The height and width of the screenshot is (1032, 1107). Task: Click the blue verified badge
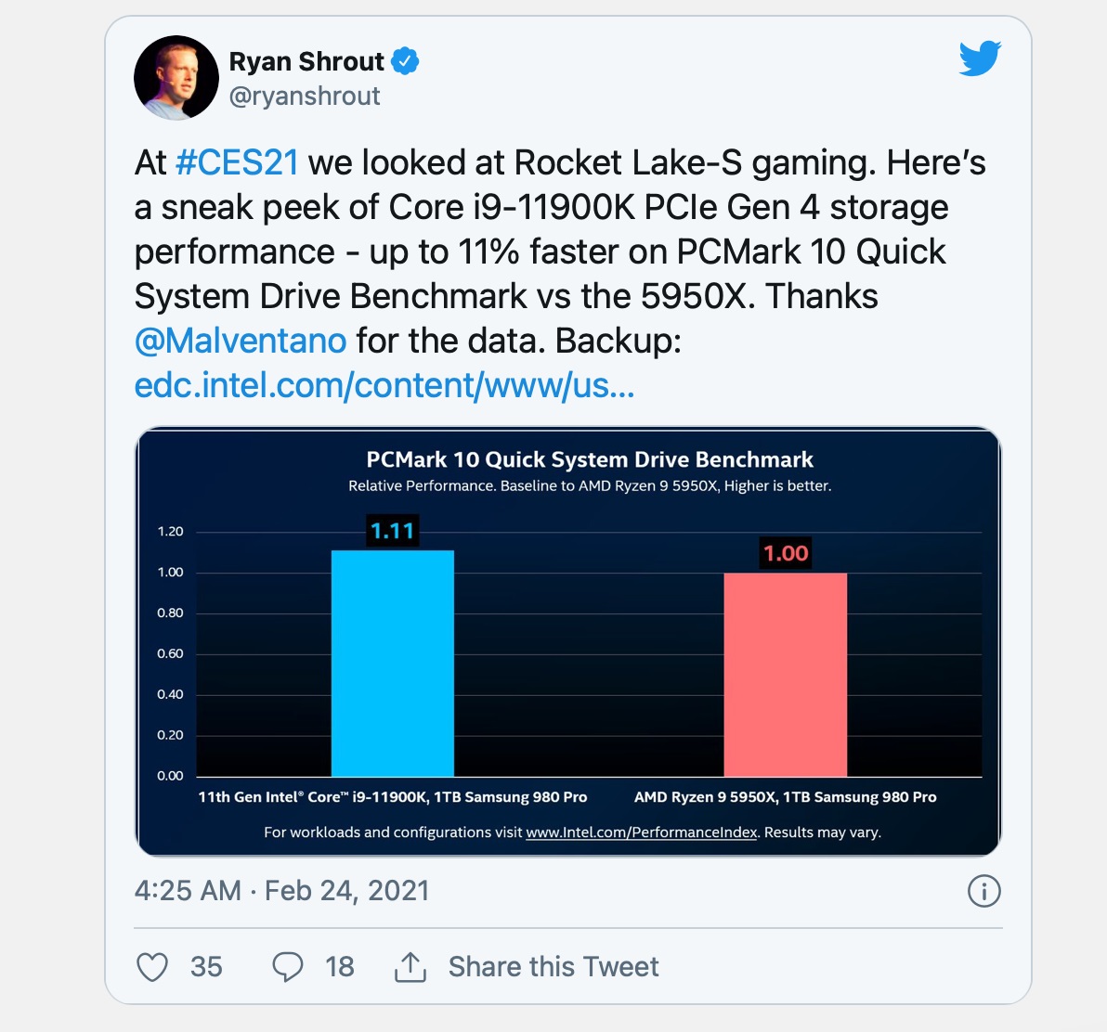pyautogui.click(x=405, y=60)
